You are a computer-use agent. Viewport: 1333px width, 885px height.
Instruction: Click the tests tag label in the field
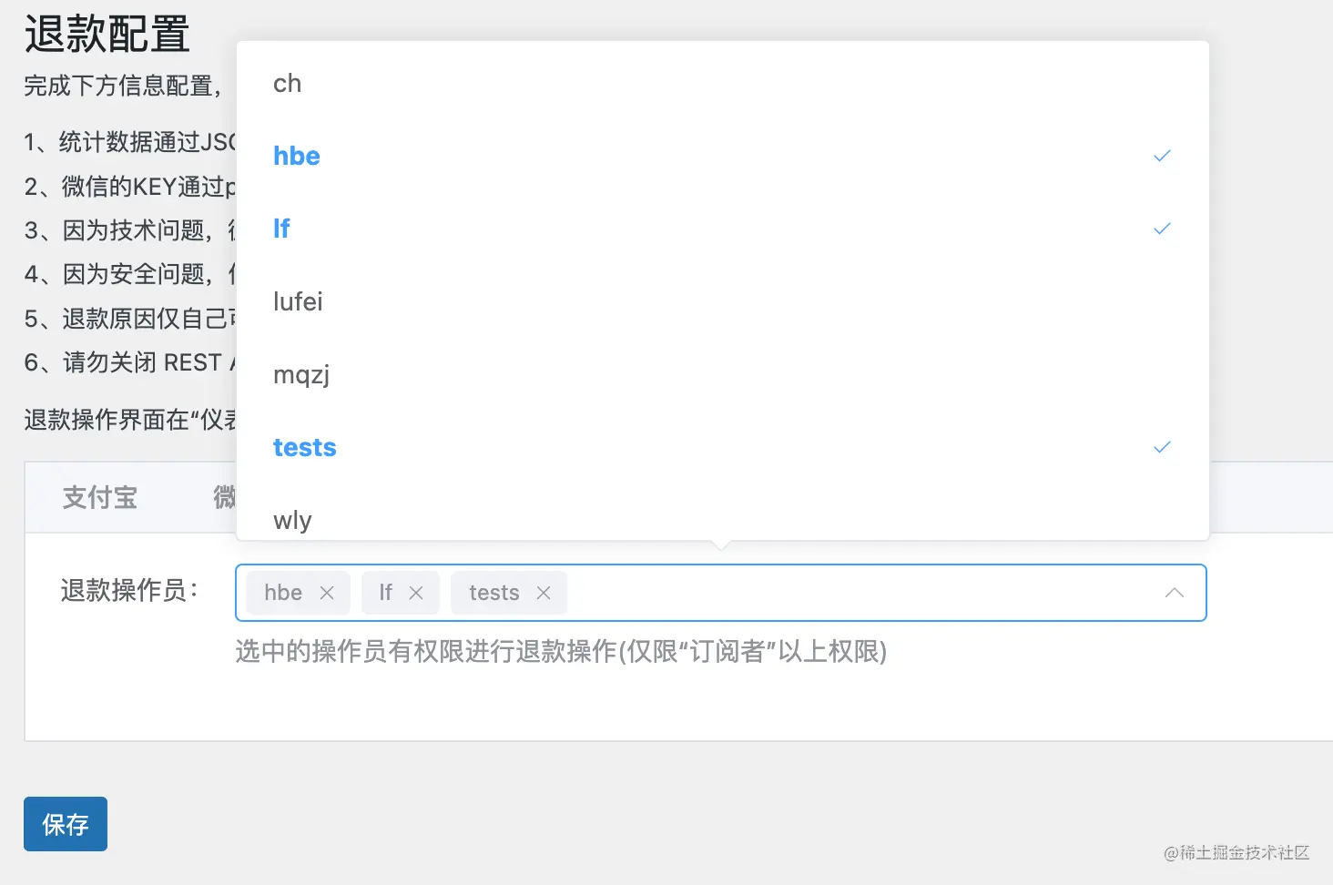coord(494,593)
